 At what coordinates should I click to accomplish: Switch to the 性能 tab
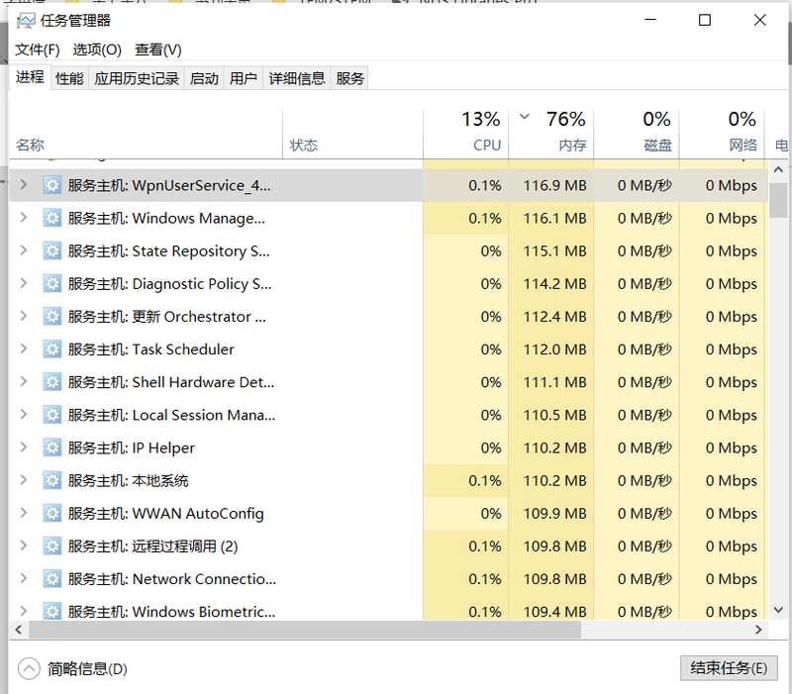click(69, 78)
